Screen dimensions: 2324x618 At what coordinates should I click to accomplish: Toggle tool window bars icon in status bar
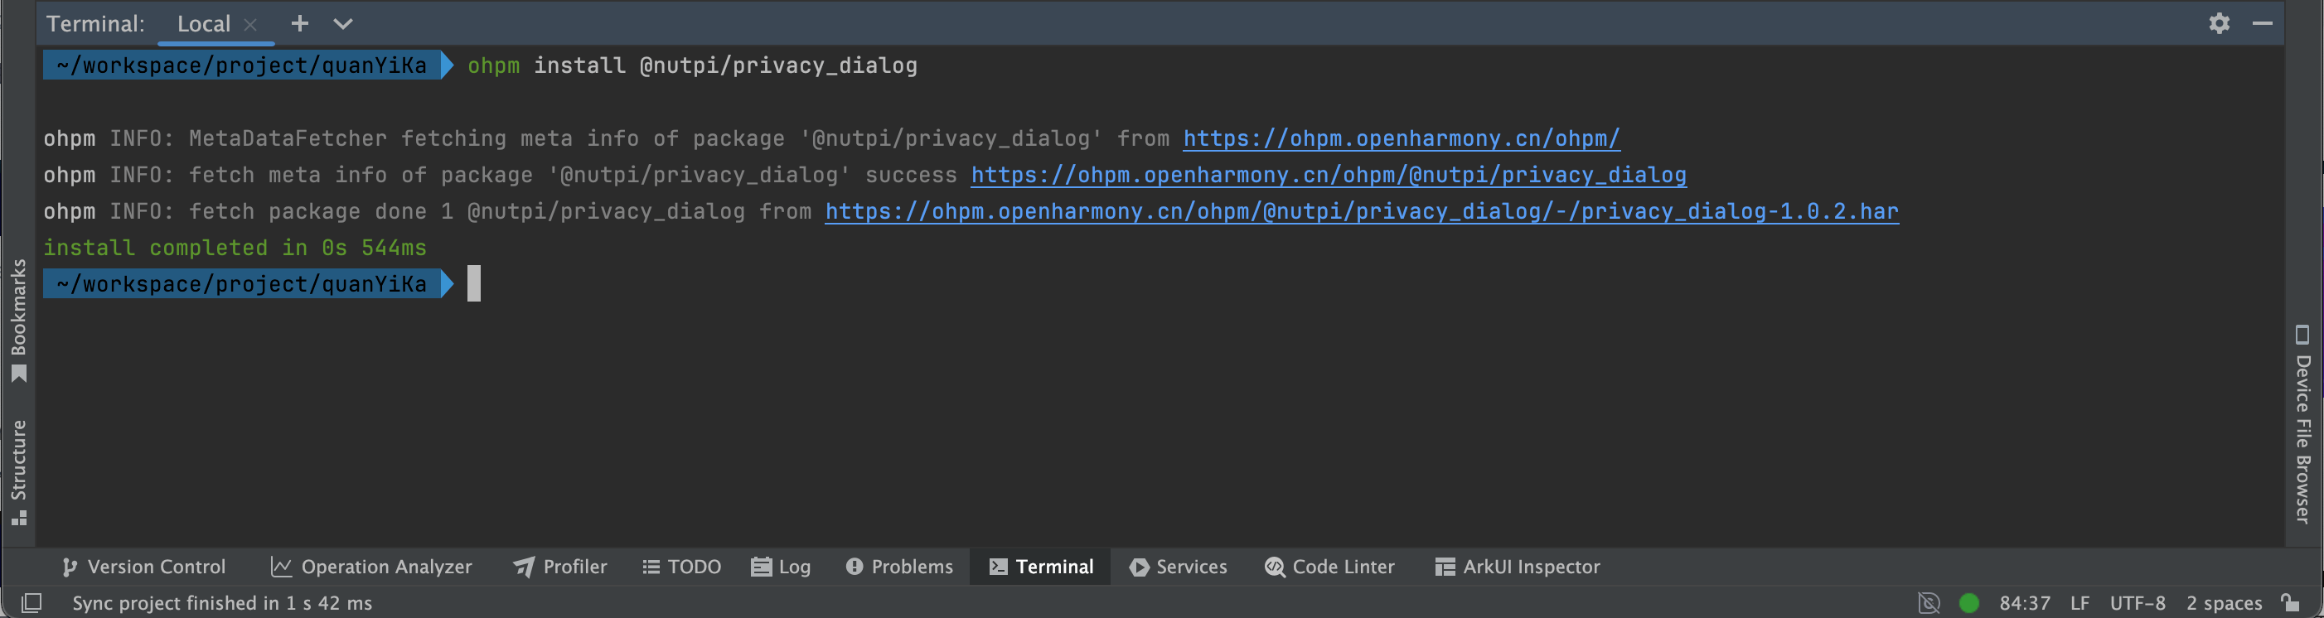pyautogui.click(x=31, y=602)
